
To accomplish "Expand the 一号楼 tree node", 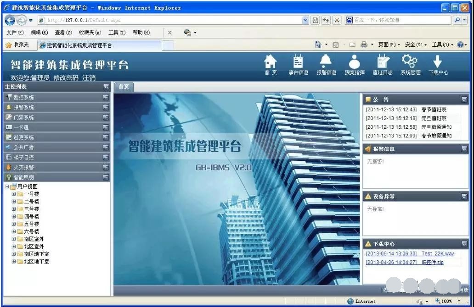I will (x=14, y=194).
